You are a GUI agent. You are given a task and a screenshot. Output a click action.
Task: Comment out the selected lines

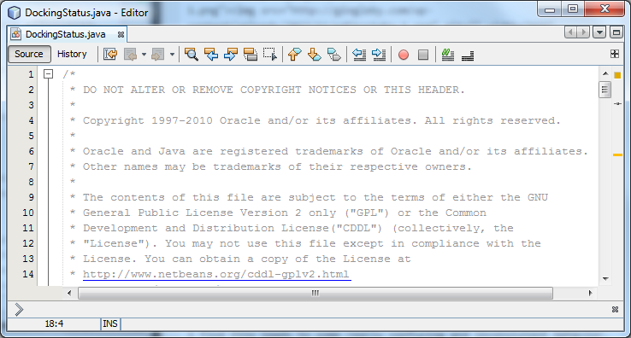pos(448,55)
